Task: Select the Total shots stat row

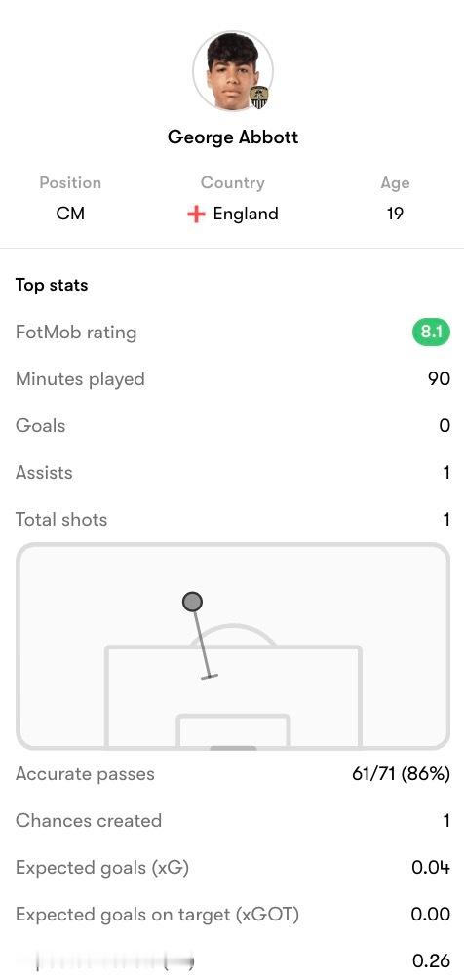Action: point(232,520)
